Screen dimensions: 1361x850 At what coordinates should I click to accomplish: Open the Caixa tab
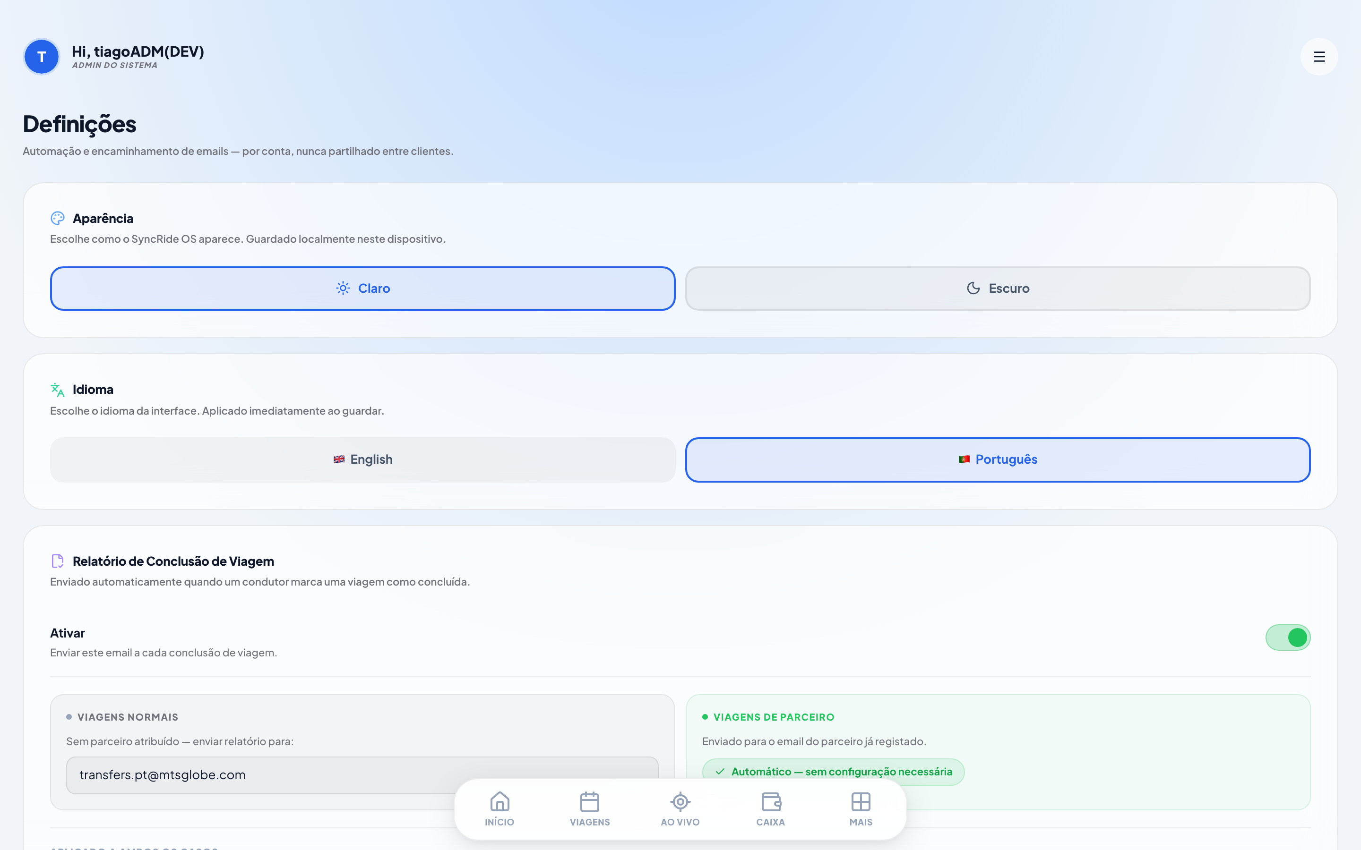click(770, 809)
